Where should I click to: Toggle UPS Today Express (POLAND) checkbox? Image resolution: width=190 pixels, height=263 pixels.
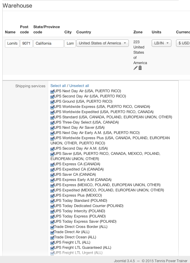click(52, 217)
